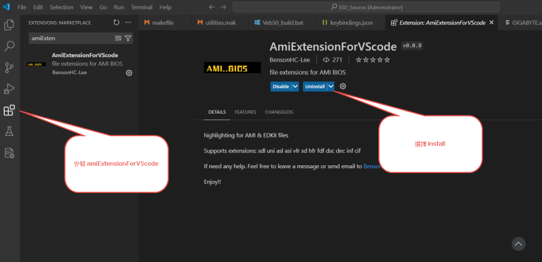Click the extension star rating
542x262 pixels.
pyautogui.click(x=372, y=60)
